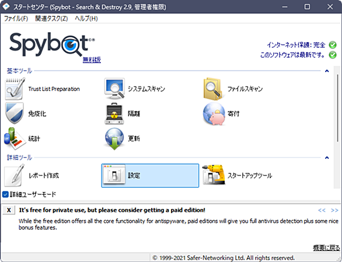The width and height of the screenshot is (342, 262).
Task: Click the インターネット保護: 完全 status text
Action: 296,45
